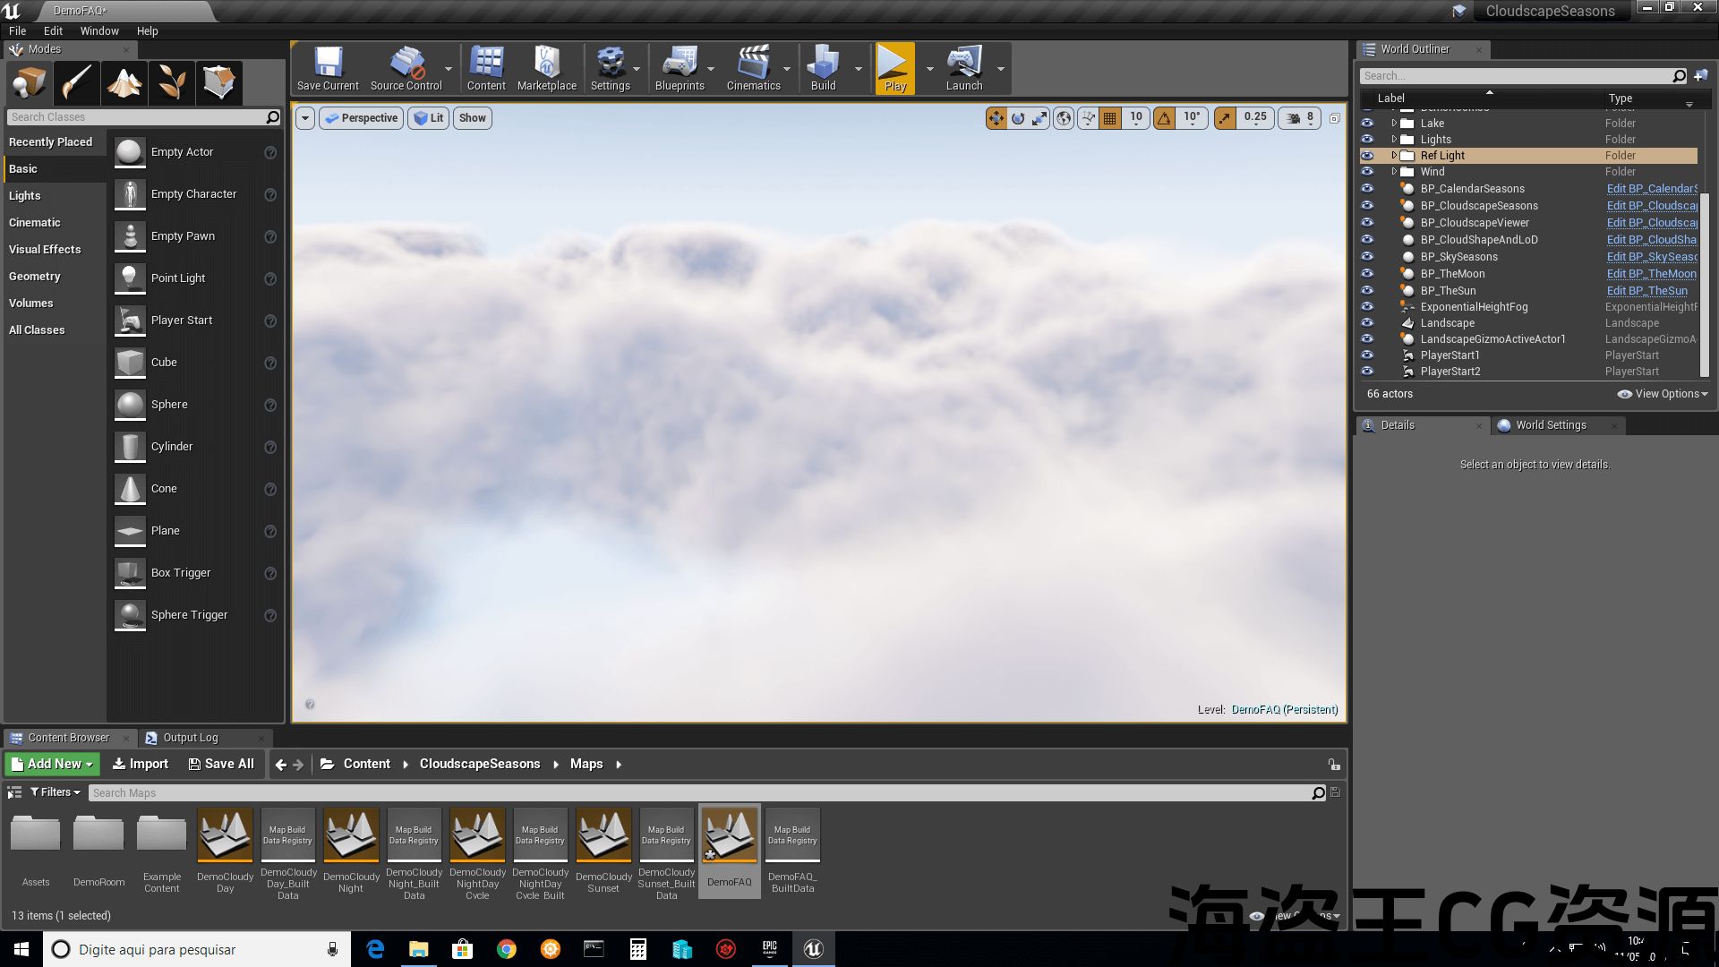Switch to the World Settings tab

click(1550, 425)
